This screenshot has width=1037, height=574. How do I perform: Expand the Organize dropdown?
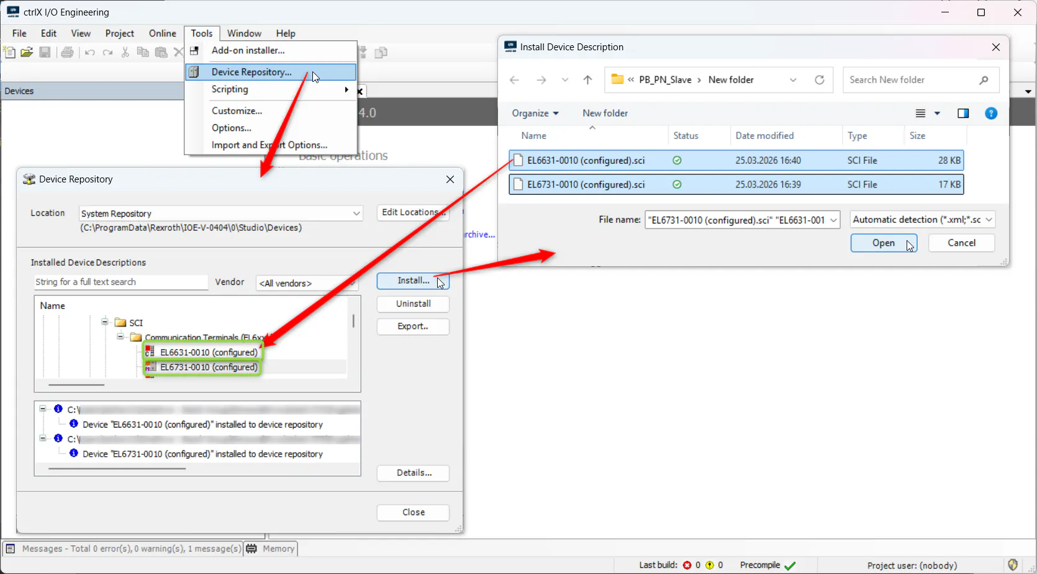[x=535, y=114]
